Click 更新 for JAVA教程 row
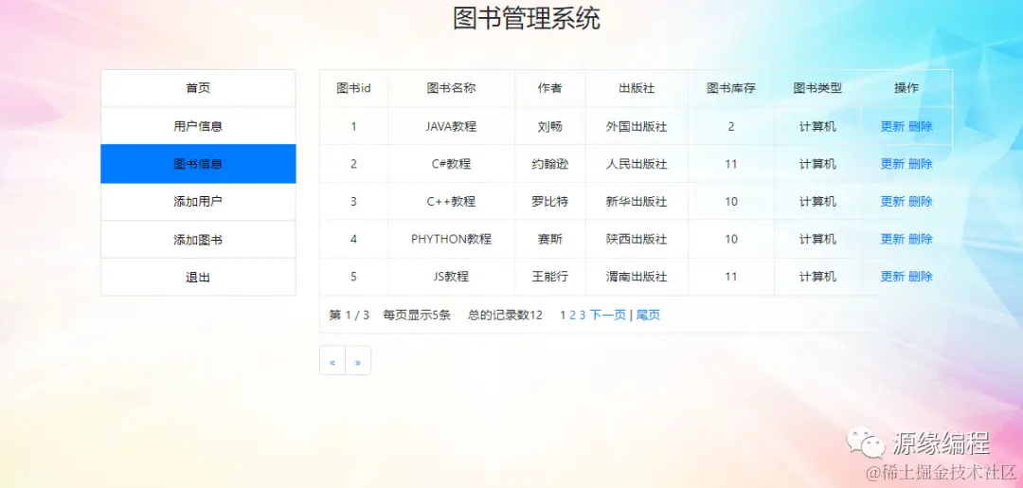The height and width of the screenshot is (488, 1023). click(x=892, y=127)
